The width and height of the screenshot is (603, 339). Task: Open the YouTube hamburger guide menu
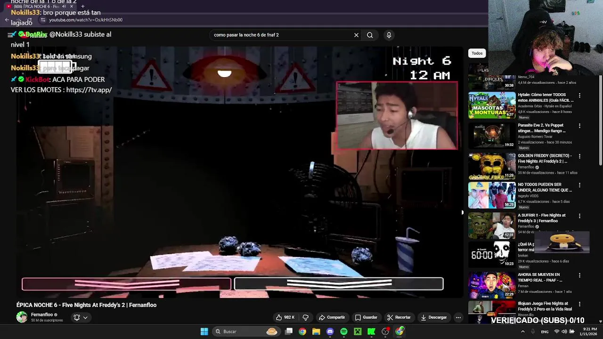click(x=10, y=35)
